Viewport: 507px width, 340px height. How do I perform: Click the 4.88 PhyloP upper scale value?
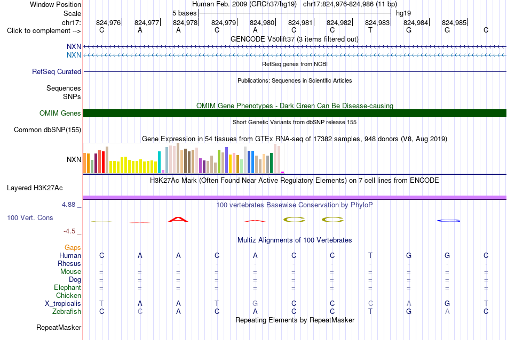[x=68, y=205]
